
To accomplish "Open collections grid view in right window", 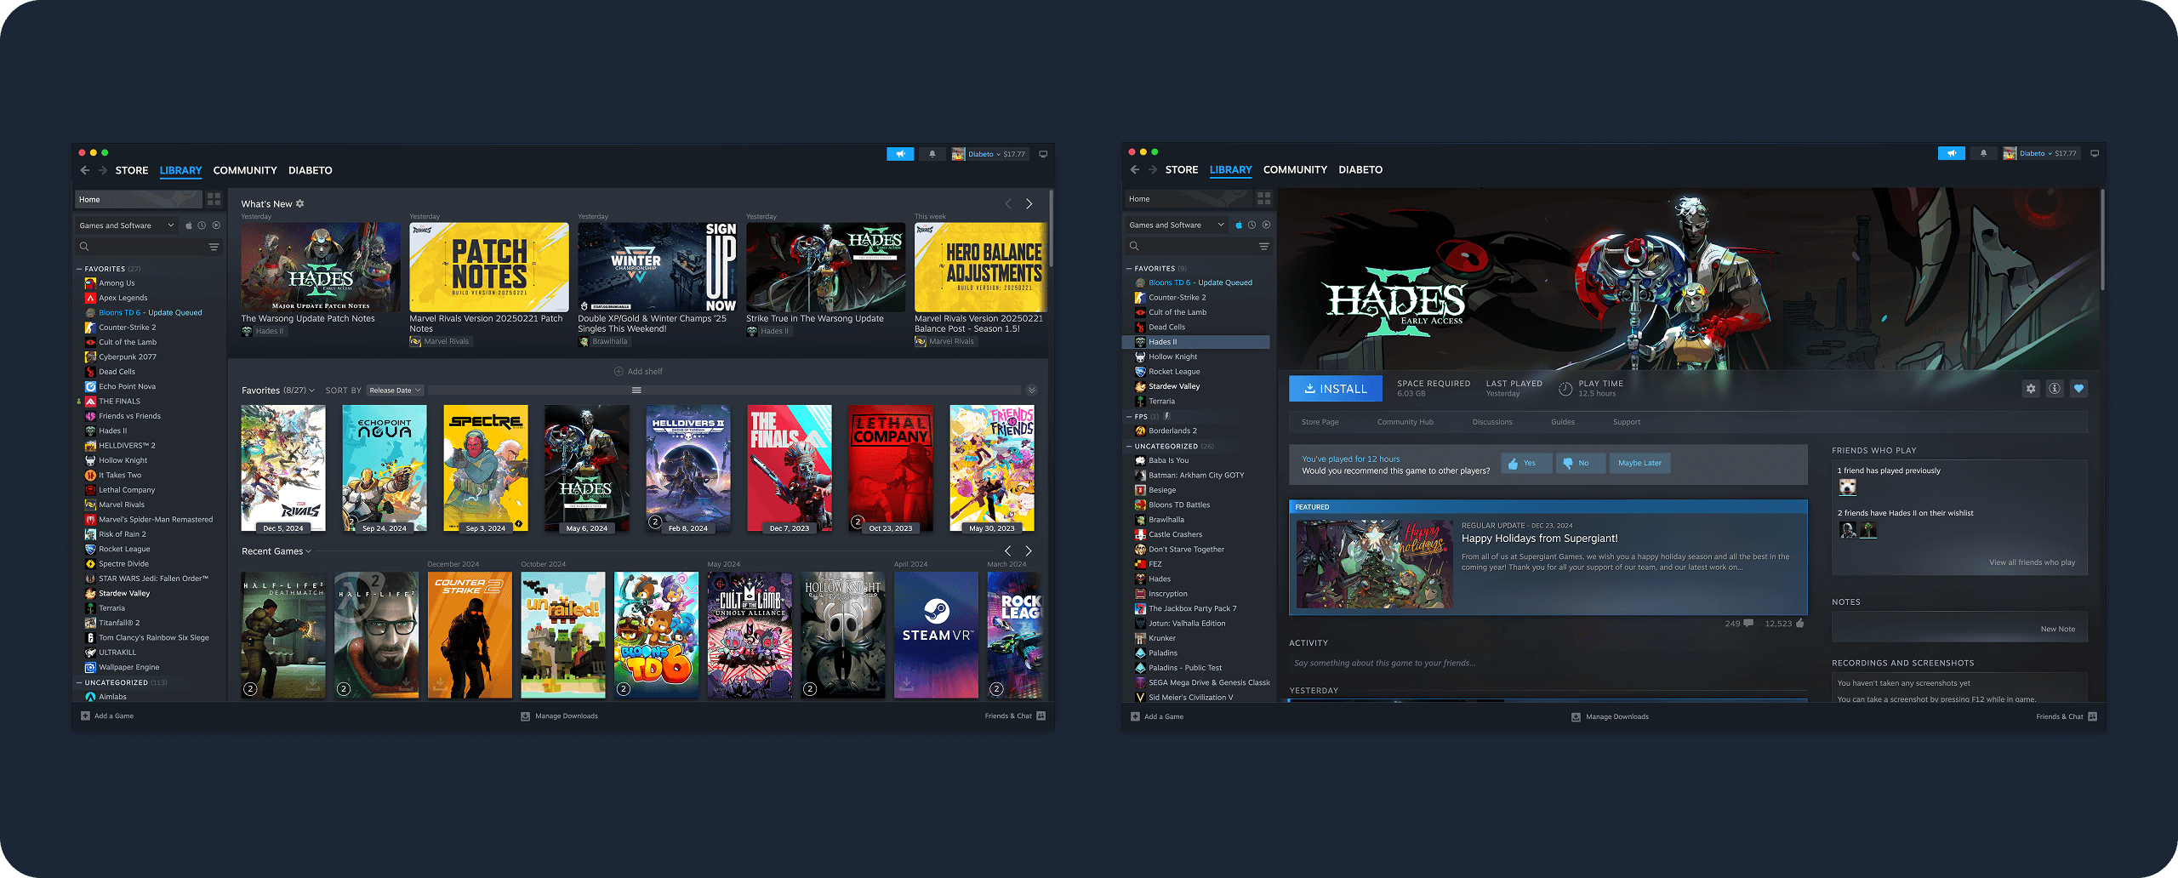I will (1264, 198).
